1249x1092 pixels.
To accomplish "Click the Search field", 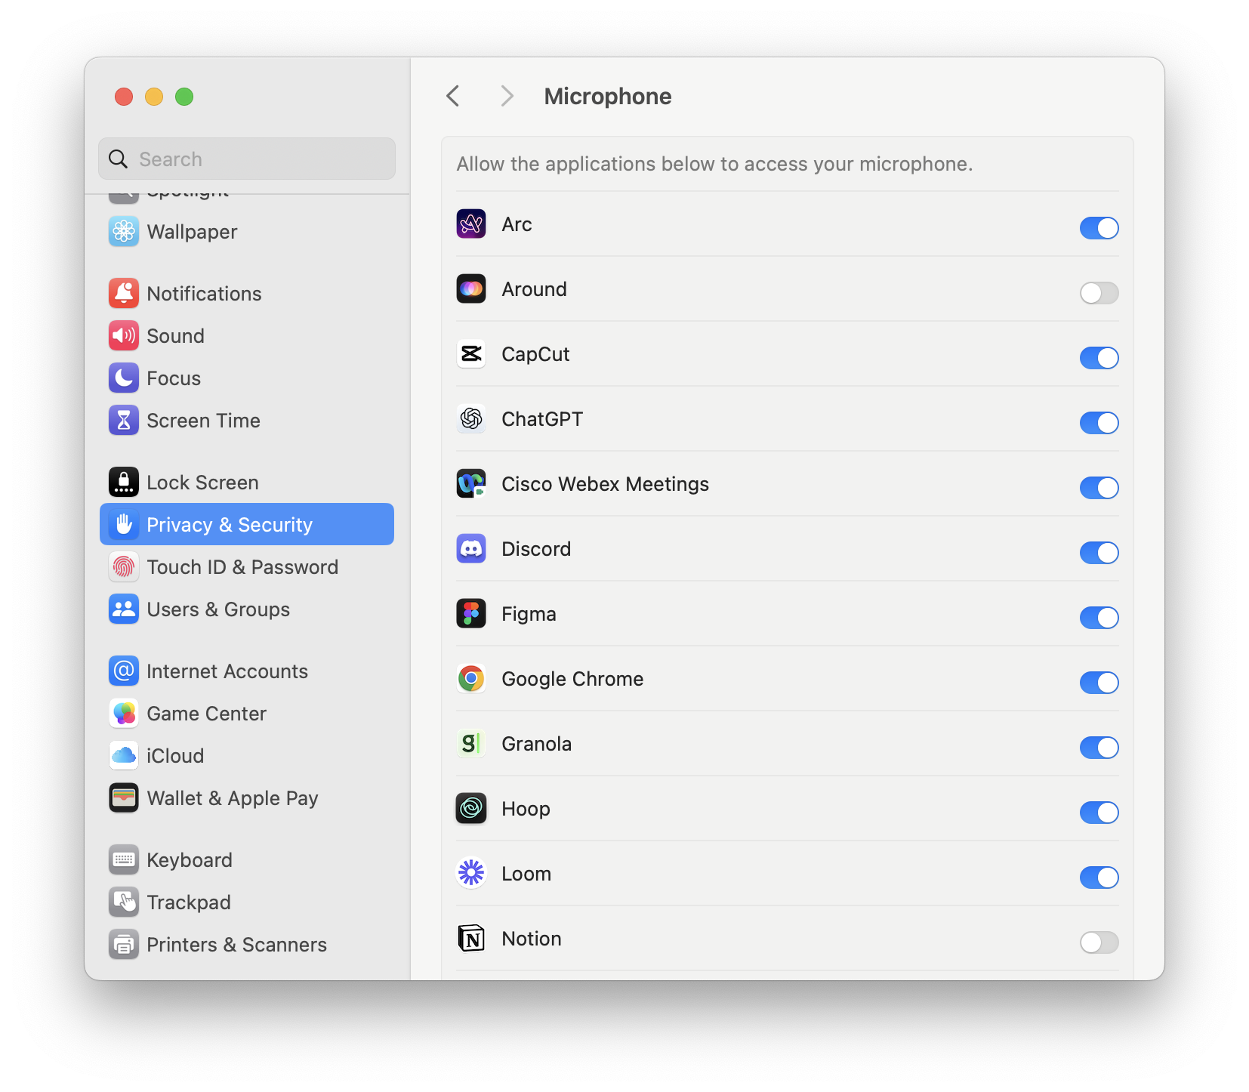I will [x=247, y=159].
